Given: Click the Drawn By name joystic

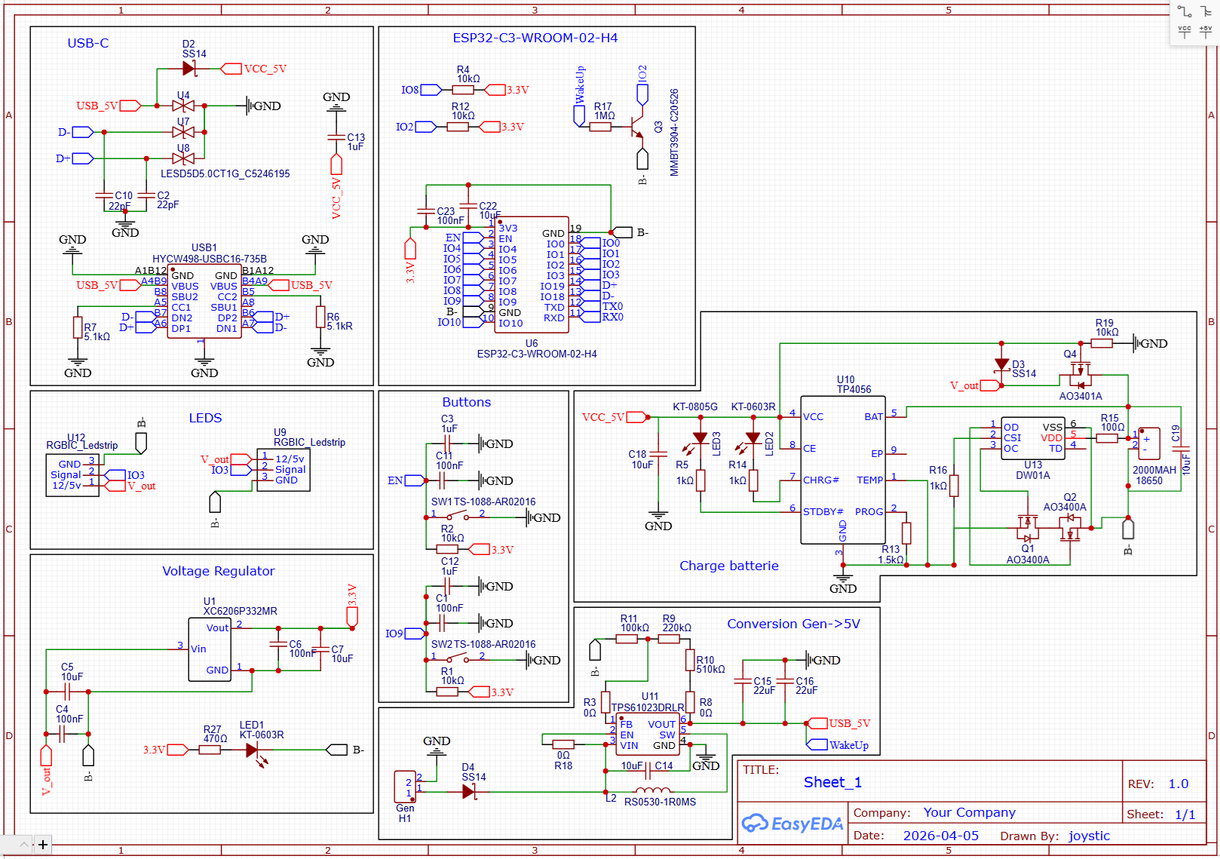Looking at the screenshot, I should tap(1090, 836).
